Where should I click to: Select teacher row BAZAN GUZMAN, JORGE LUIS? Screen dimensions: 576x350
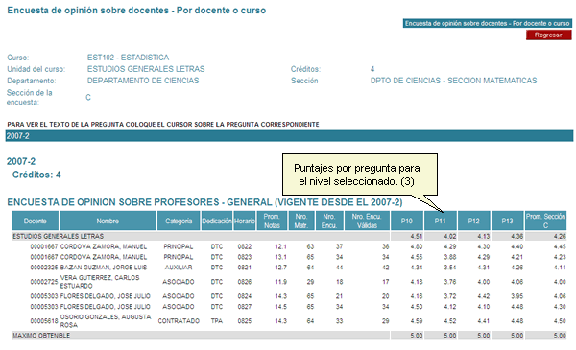[289, 268]
